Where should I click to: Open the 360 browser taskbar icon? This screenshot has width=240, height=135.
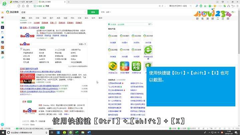pyautogui.click(x=71, y=132)
